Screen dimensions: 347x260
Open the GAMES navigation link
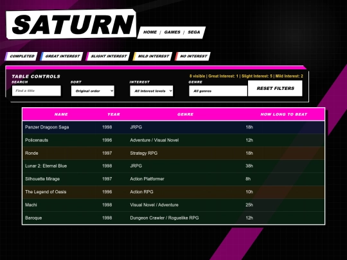tap(172, 32)
